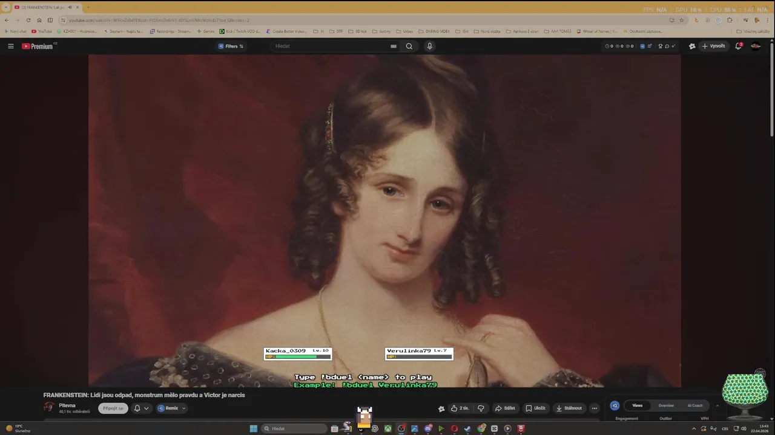Click the Připojit se join button
Image resolution: width=775 pixels, height=435 pixels.
tap(113, 408)
